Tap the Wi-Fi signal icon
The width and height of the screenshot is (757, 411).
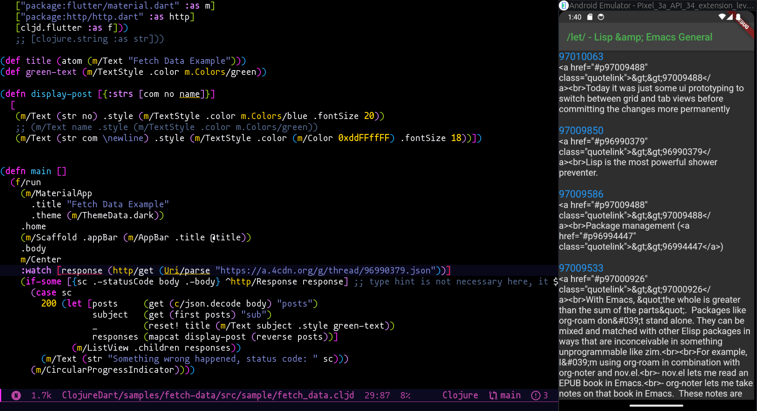coord(722,17)
